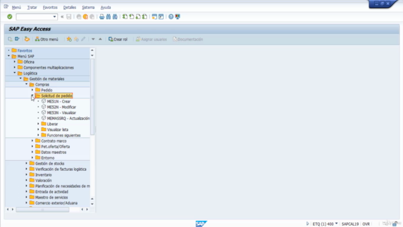The image size is (403, 227).
Task: Click the Add to Favorites star icon
Action: click(69, 39)
